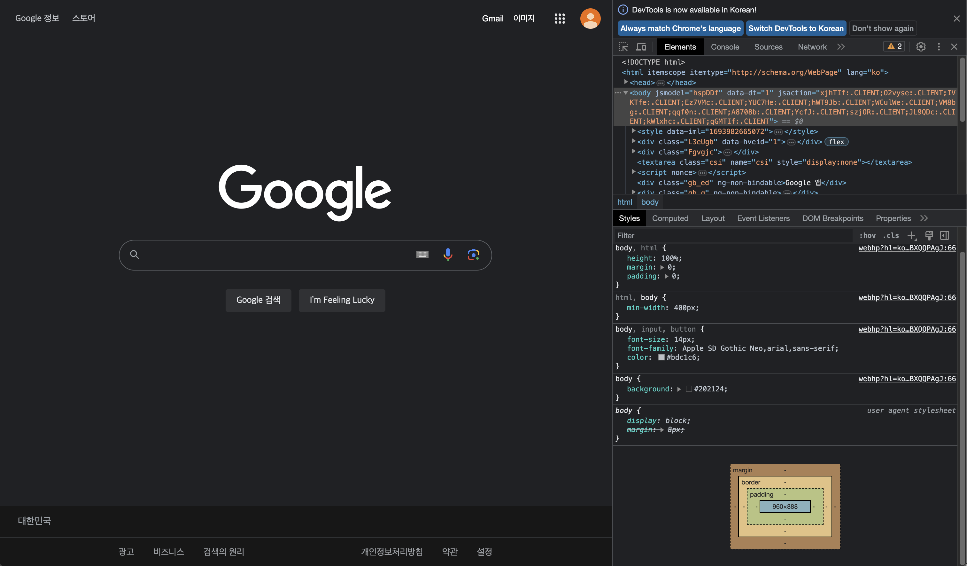The height and width of the screenshot is (566, 967).
Task: Switch to the Console tab
Action: pos(725,47)
